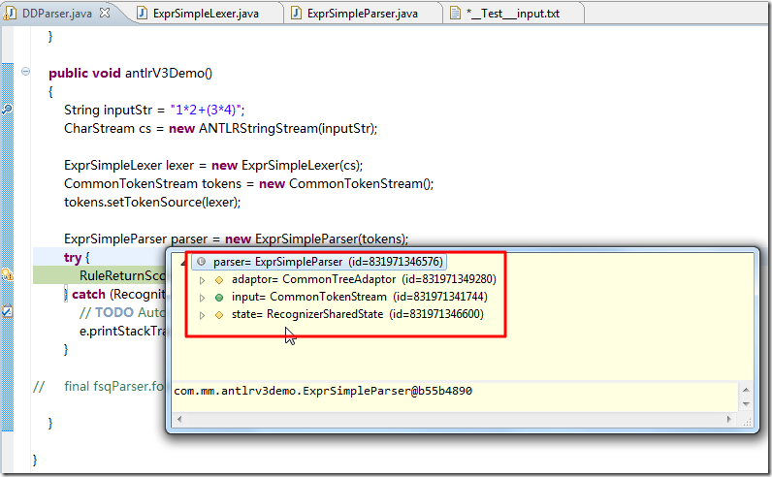Click the yellow diamond icon beside state
The width and height of the screenshot is (772, 477).
(x=219, y=315)
